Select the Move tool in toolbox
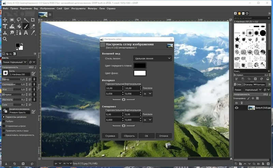 click(5, 20)
